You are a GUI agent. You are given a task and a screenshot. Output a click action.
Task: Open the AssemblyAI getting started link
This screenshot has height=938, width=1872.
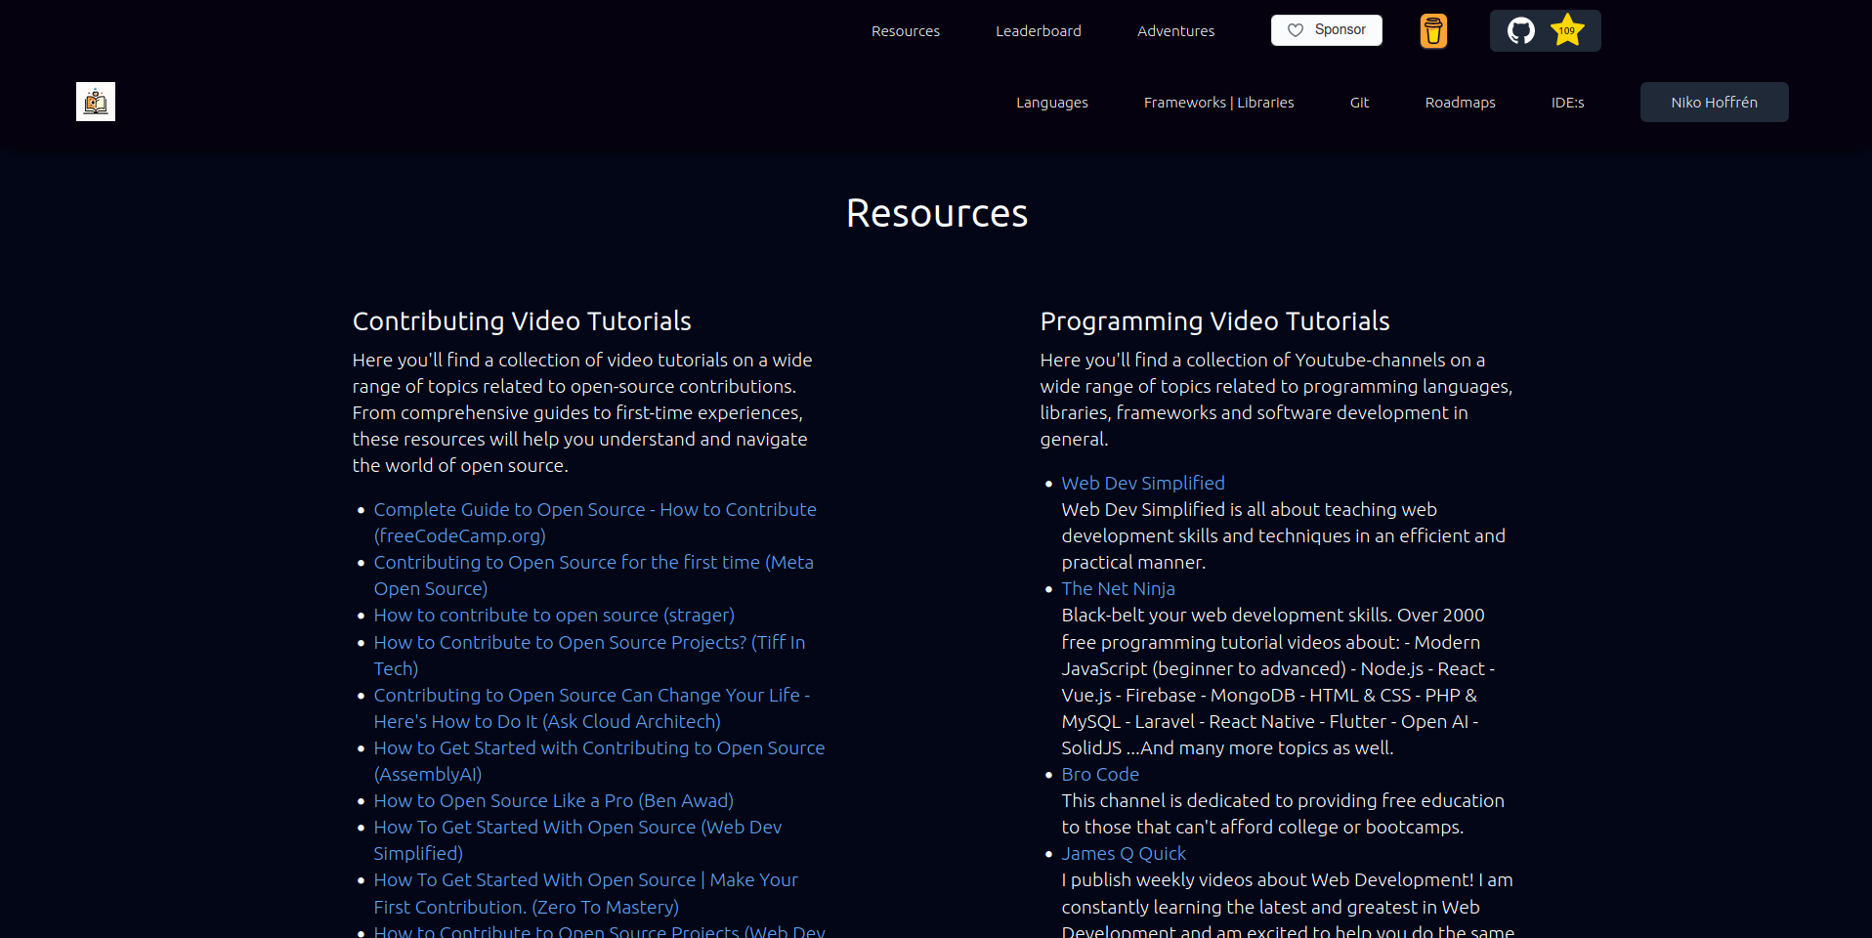coord(600,761)
